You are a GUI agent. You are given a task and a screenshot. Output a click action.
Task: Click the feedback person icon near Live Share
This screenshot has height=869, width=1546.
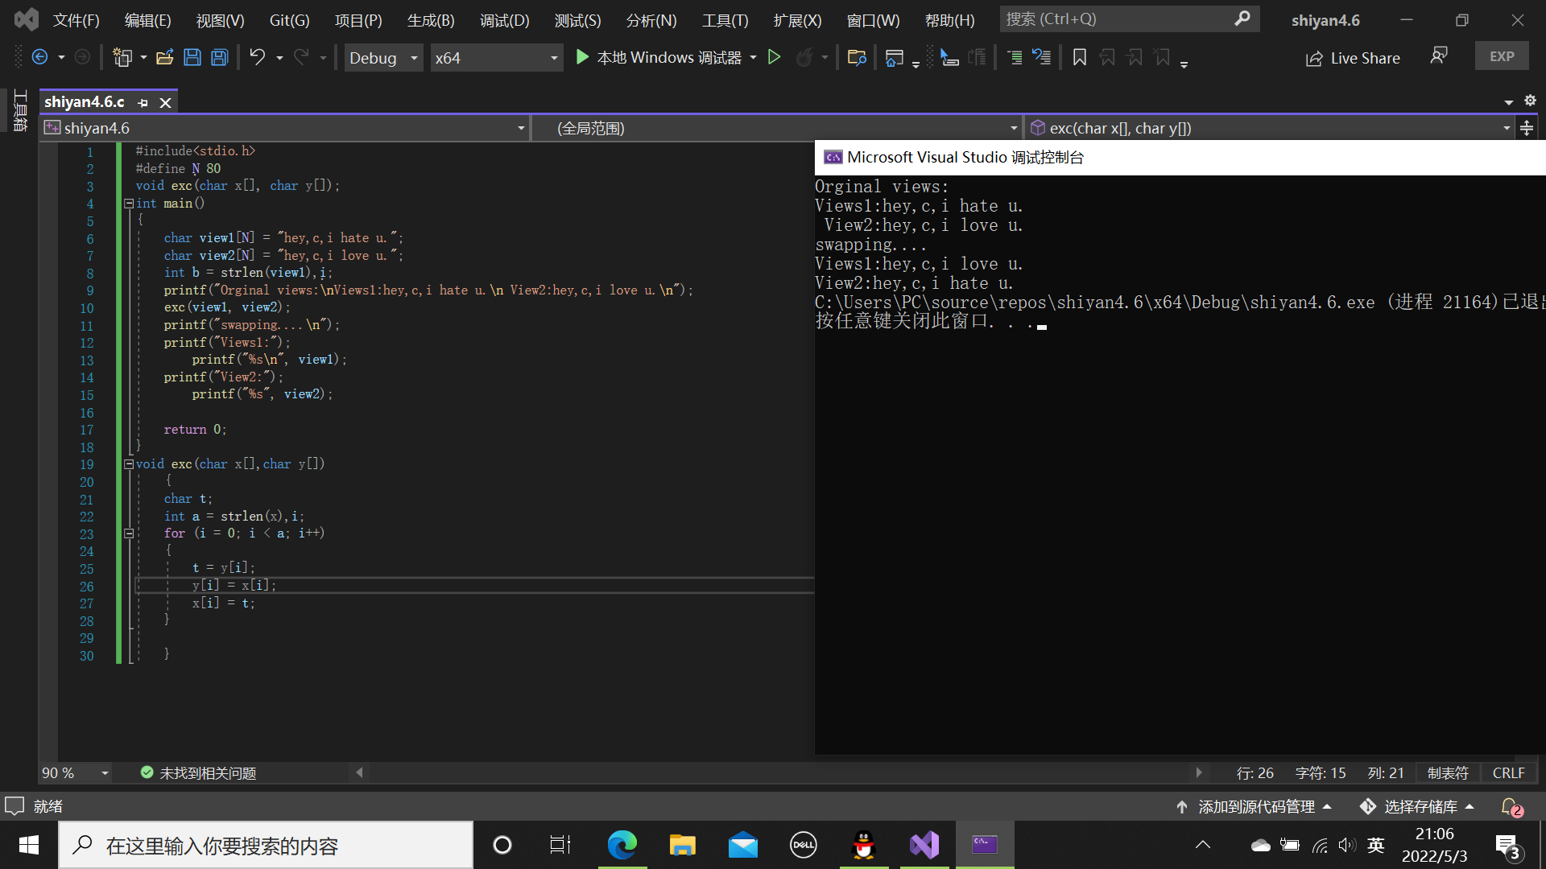[x=1438, y=56]
